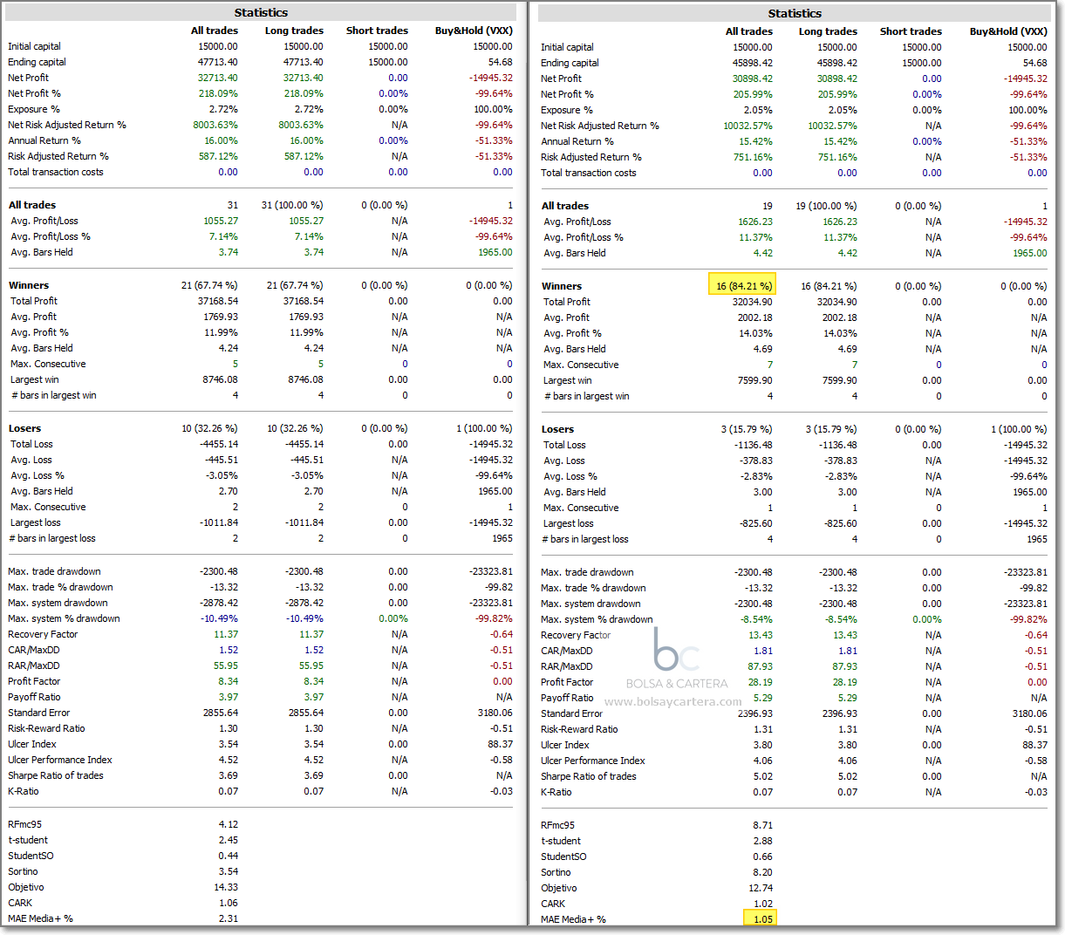1065x935 pixels.
Task: Select right panel Long trades Risk Adjusted Return 751.16%
Action: tap(838, 157)
